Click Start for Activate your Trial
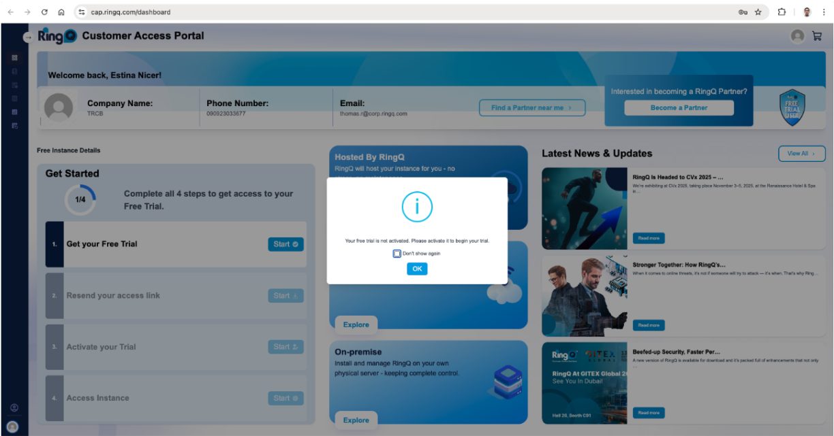Viewport: 834px width, 436px height. click(285, 347)
